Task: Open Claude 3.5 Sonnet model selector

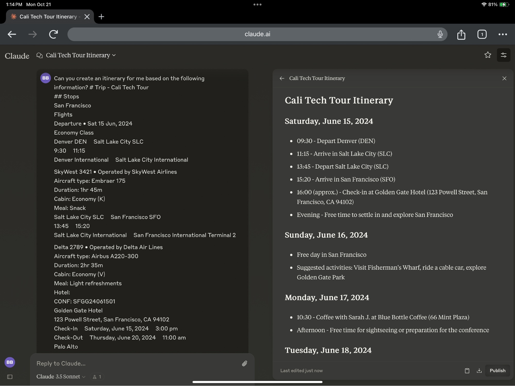Action: click(61, 377)
